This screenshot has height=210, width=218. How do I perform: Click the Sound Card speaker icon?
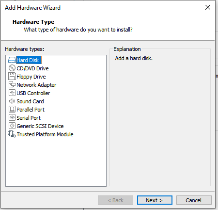(x=12, y=101)
